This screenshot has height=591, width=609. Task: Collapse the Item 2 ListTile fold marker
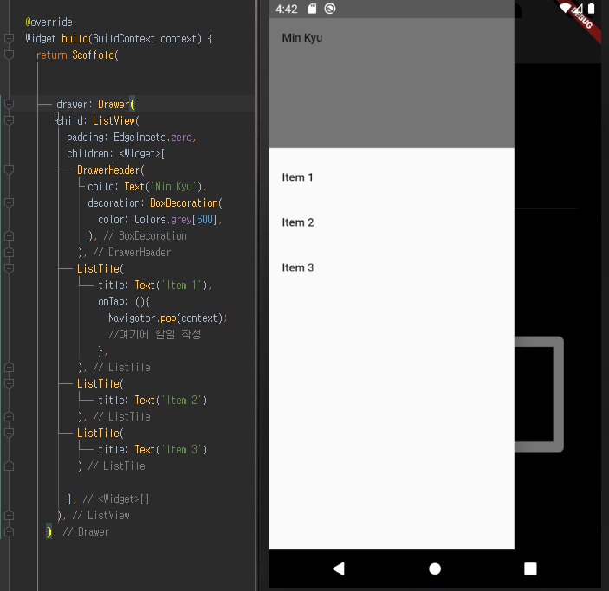pyautogui.click(x=9, y=383)
